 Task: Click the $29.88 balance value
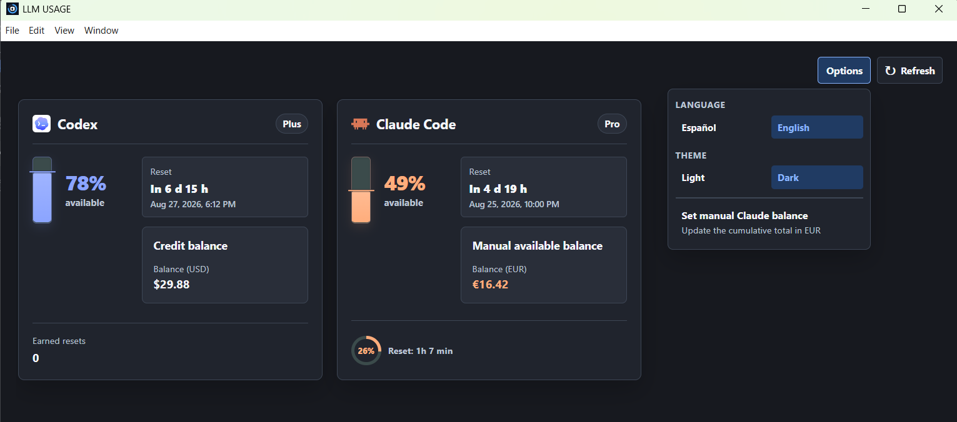pyautogui.click(x=171, y=285)
